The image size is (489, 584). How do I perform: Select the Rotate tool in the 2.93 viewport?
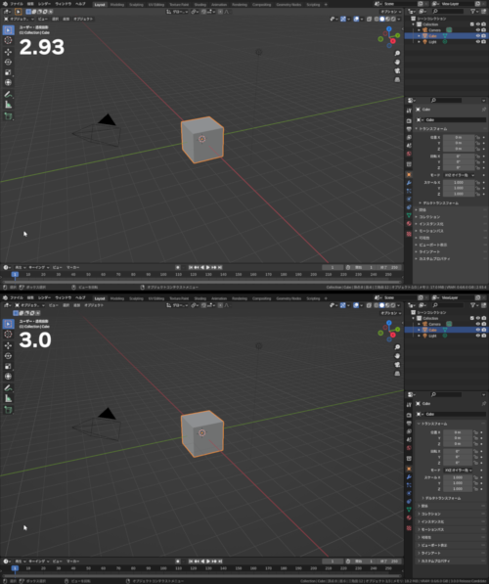click(8, 62)
